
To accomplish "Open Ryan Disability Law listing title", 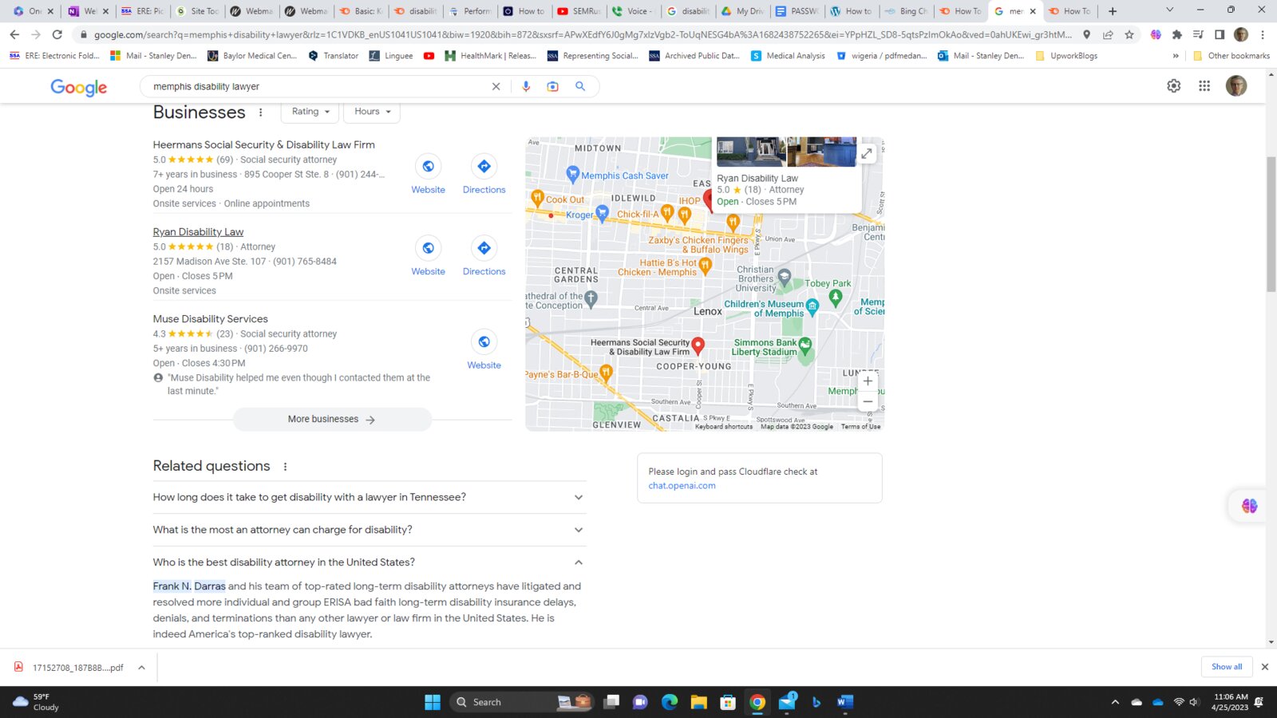I will [198, 231].
